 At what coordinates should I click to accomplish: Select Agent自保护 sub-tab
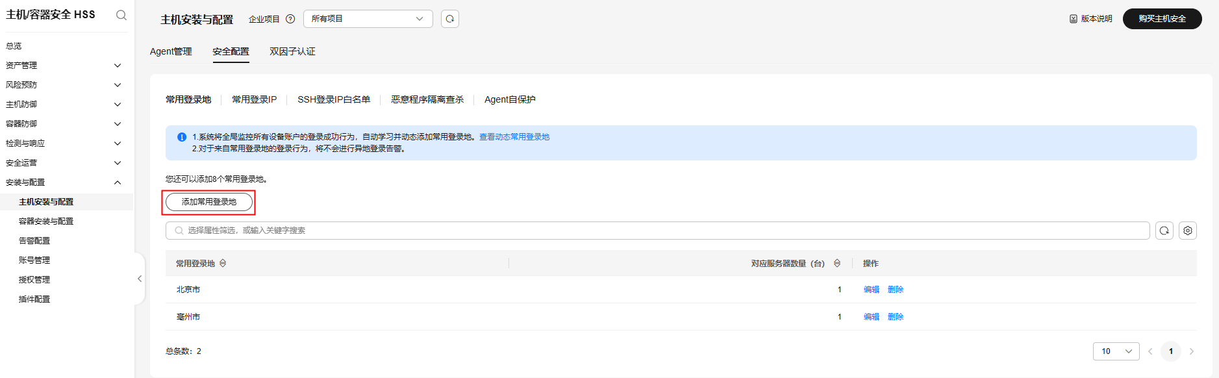(510, 99)
